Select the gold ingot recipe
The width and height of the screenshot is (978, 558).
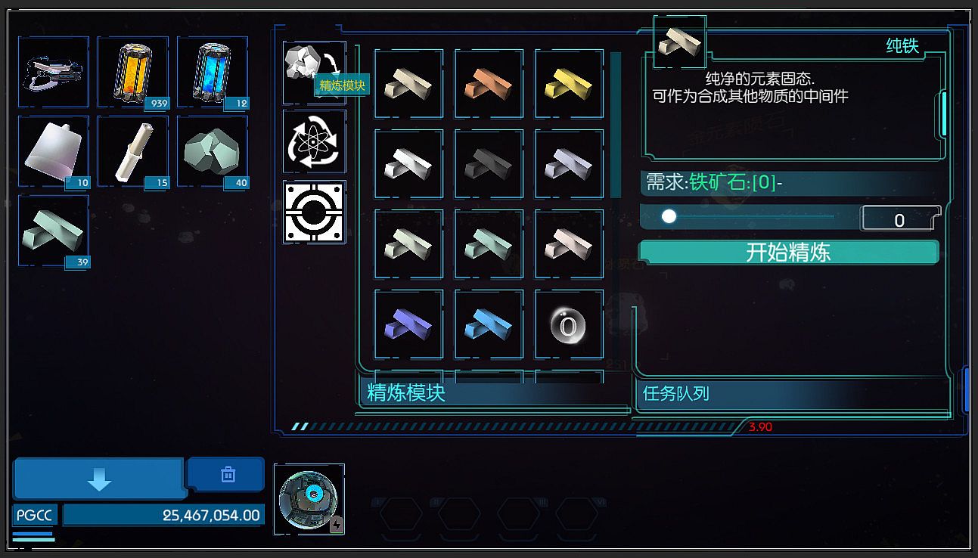tap(569, 83)
